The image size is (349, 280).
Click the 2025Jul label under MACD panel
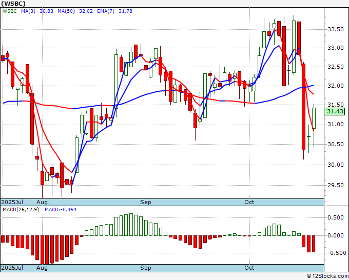pyautogui.click(x=12, y=268)
